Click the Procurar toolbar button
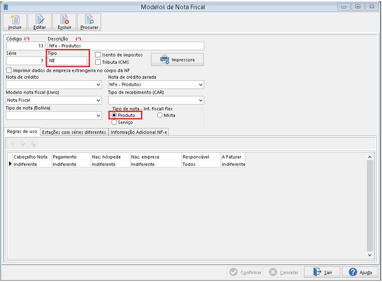 89,22
